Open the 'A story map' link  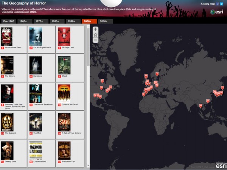[208, 4]
